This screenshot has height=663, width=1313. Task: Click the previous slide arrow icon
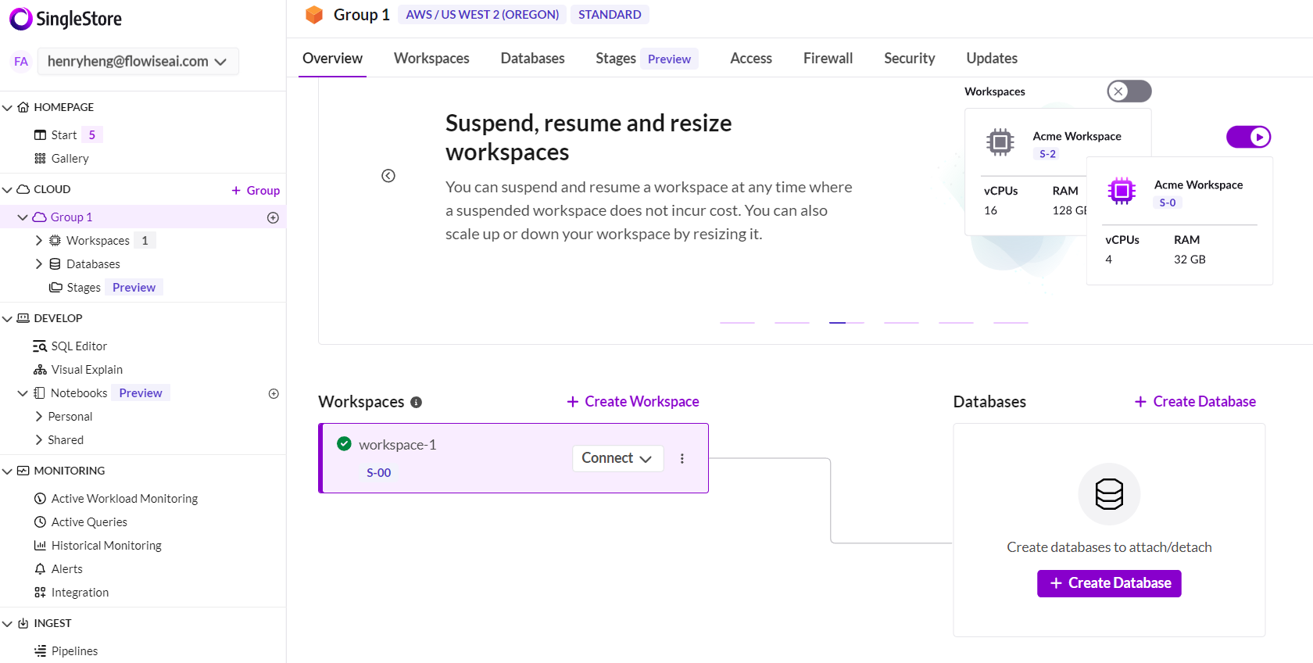[x=388, y=176]
